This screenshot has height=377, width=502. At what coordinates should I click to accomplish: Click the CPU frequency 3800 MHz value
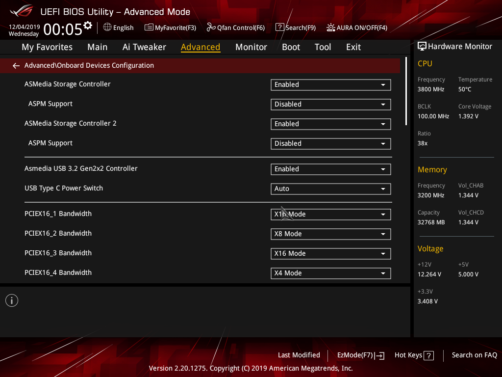click(x=431, y=89)
